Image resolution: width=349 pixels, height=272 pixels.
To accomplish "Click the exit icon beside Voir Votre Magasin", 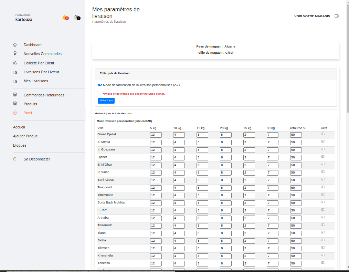I will pos(337,16).
